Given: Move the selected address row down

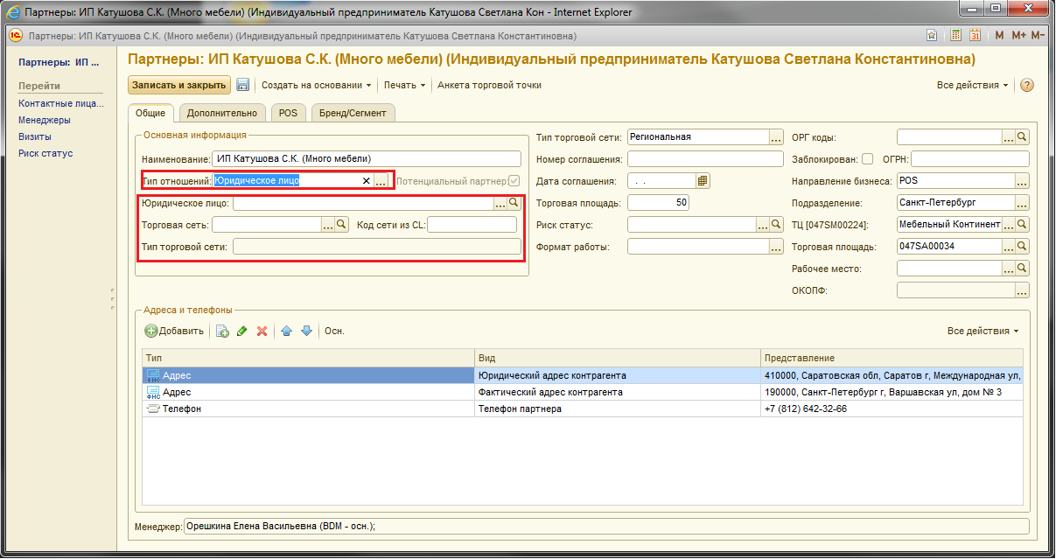Looking at the screenshot, I should coord(306,332).
